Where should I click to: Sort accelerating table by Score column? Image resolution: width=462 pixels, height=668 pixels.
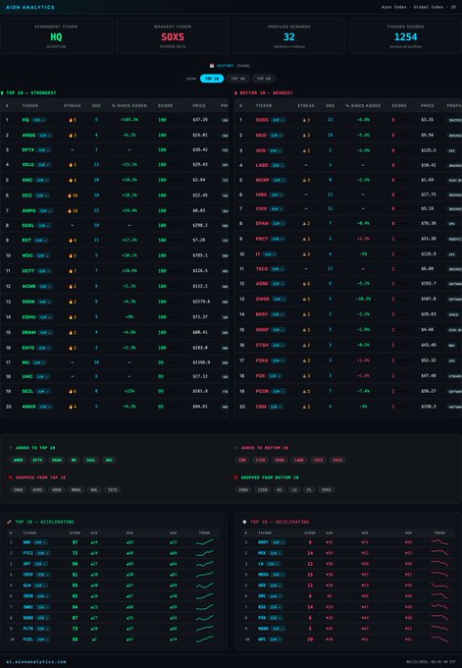click(x=75, y=533)
